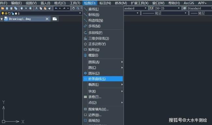Select 直线(L) from the draw menu
The height and width of the screenshot is (125, 212).
pyautogui.click(x=103, y=9)
